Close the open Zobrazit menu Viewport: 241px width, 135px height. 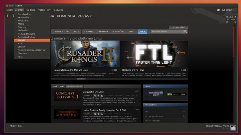click(19, 10)
